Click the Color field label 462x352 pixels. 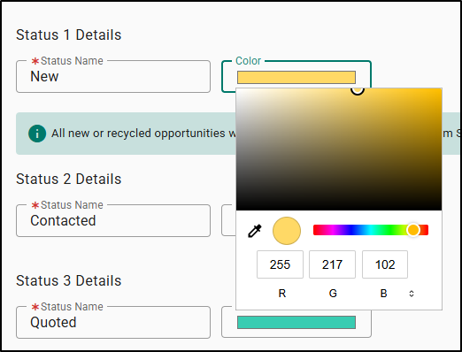tap(248, 61)
